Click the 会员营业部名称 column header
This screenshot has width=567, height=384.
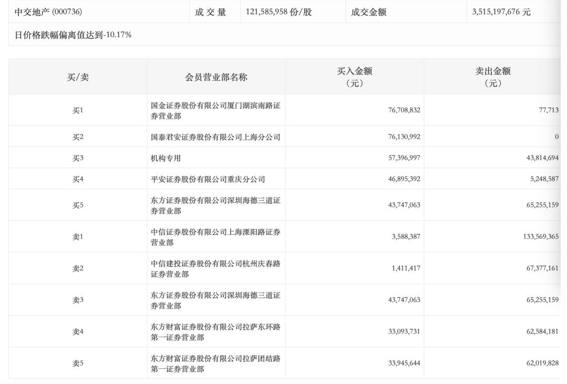pos(216,77)
